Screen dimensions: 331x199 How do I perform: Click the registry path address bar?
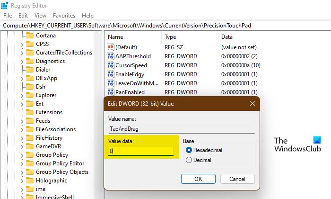tap(165, 25)
